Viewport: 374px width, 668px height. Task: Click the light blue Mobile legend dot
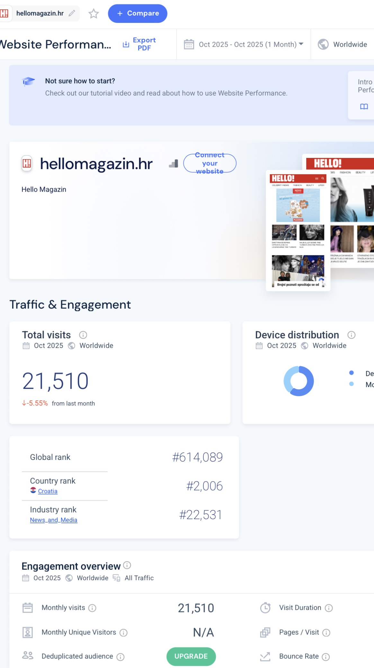tap(352, 384)
